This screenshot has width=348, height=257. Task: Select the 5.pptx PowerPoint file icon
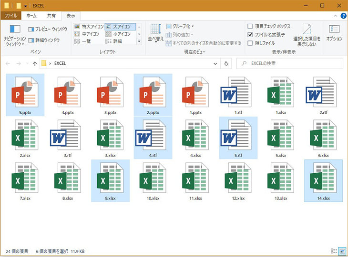[25, 92]
